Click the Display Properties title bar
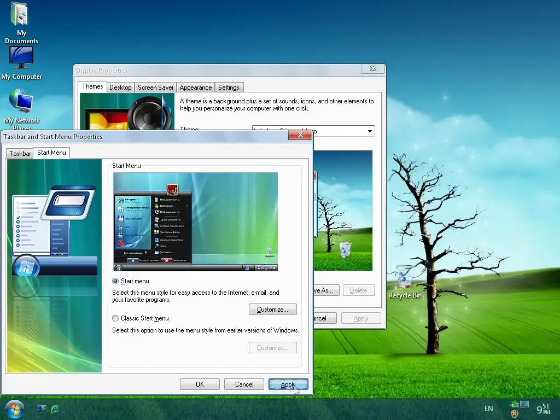560x420 pixels. [218, 71]
